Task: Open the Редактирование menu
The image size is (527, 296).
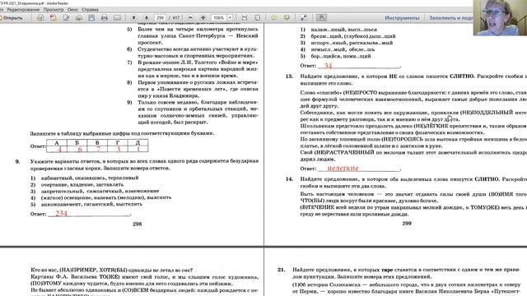Action: 23,10
